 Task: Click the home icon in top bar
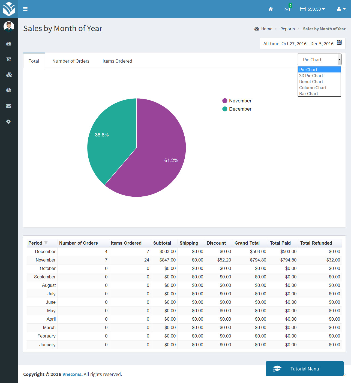coord(271,9)
